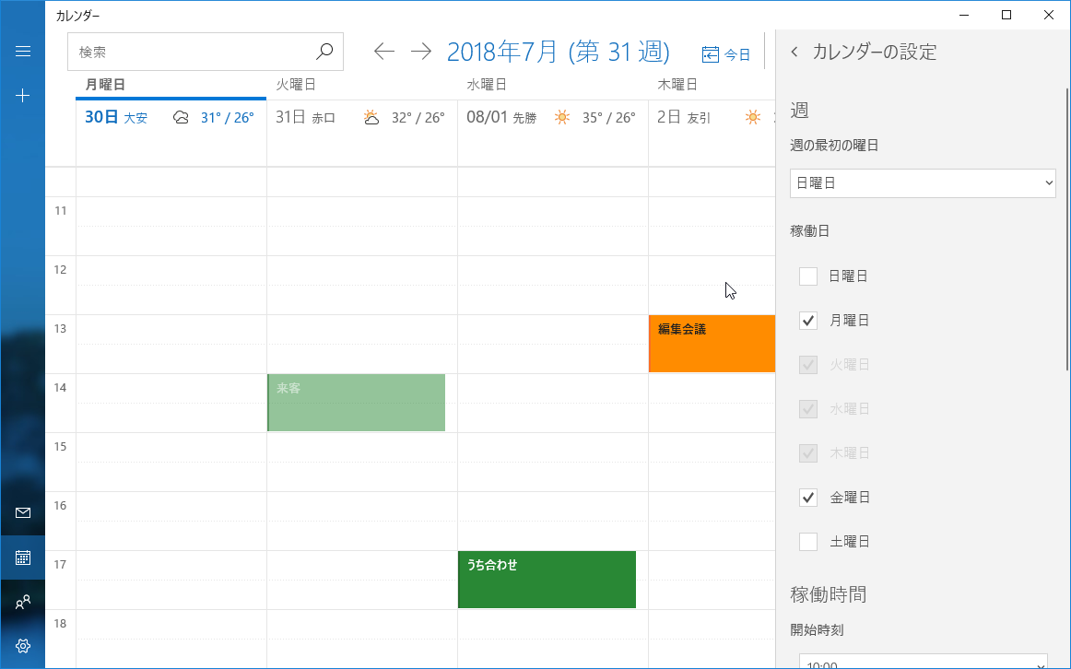The width and height of the screenshot is (1071, 669).
Task: Select the 月曜日 column header
Action: [x=104, y=83]
